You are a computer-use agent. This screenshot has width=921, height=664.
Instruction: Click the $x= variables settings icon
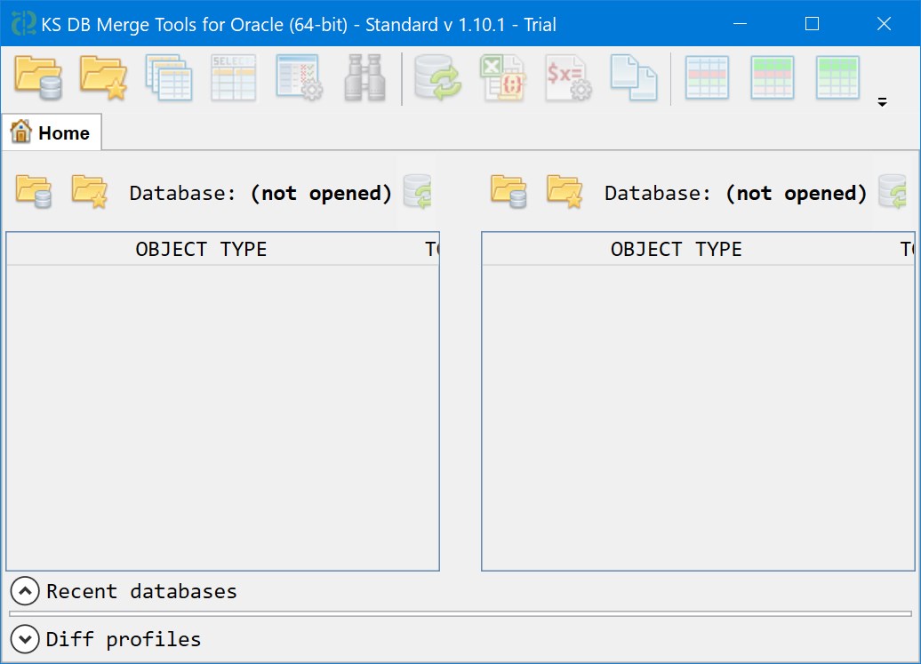[x=568, y=78]
